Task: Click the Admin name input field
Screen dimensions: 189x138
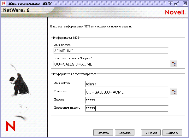Action: (x=127, y=84)
